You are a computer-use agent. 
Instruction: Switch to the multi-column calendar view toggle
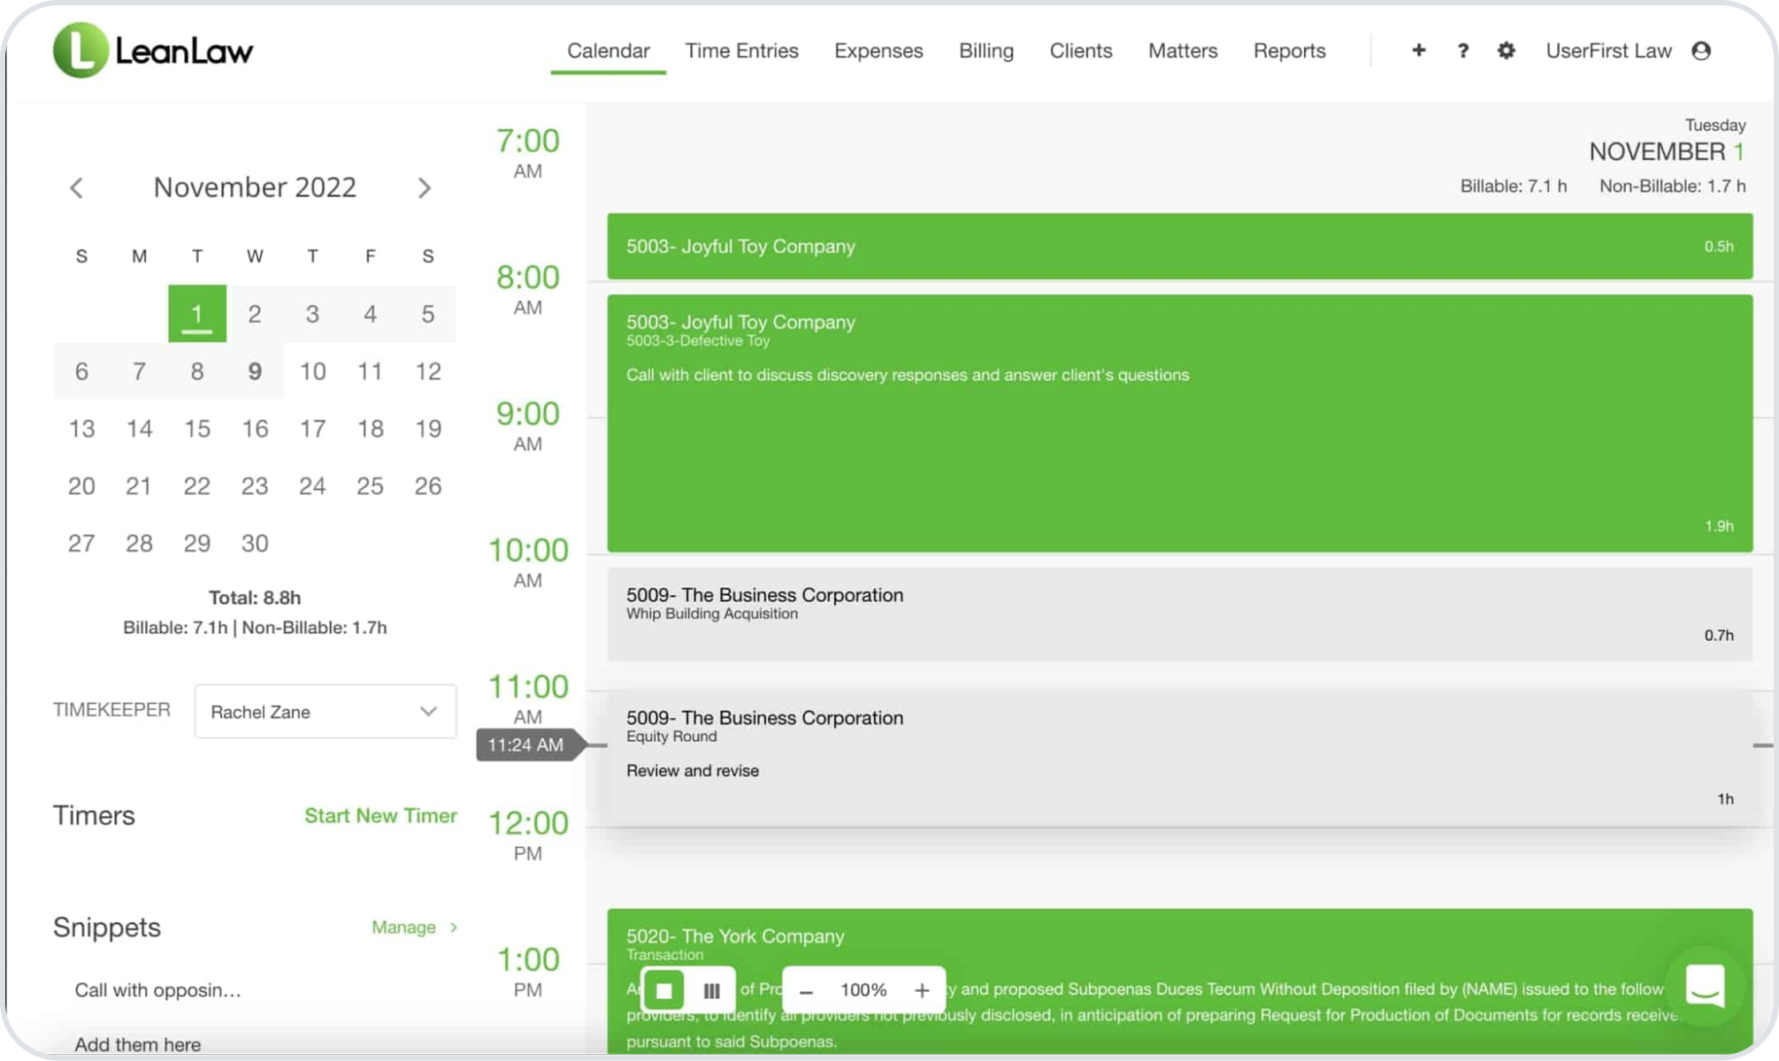tap(712, 989)
